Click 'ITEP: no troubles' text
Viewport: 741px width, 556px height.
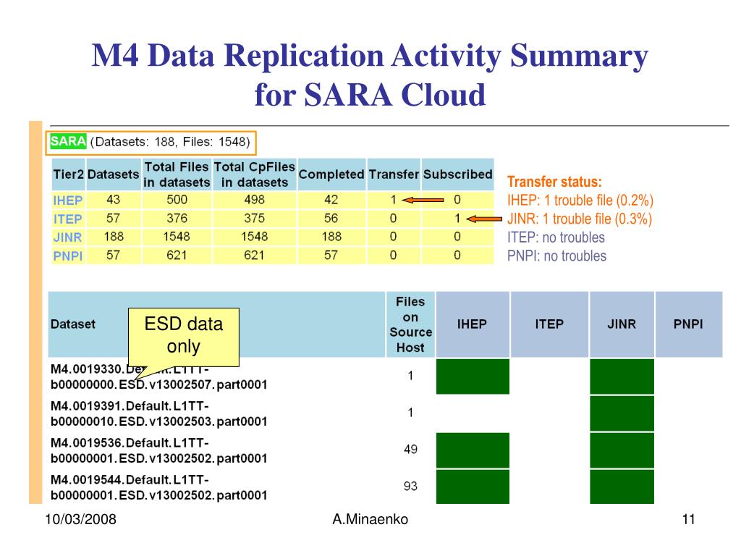556,237
